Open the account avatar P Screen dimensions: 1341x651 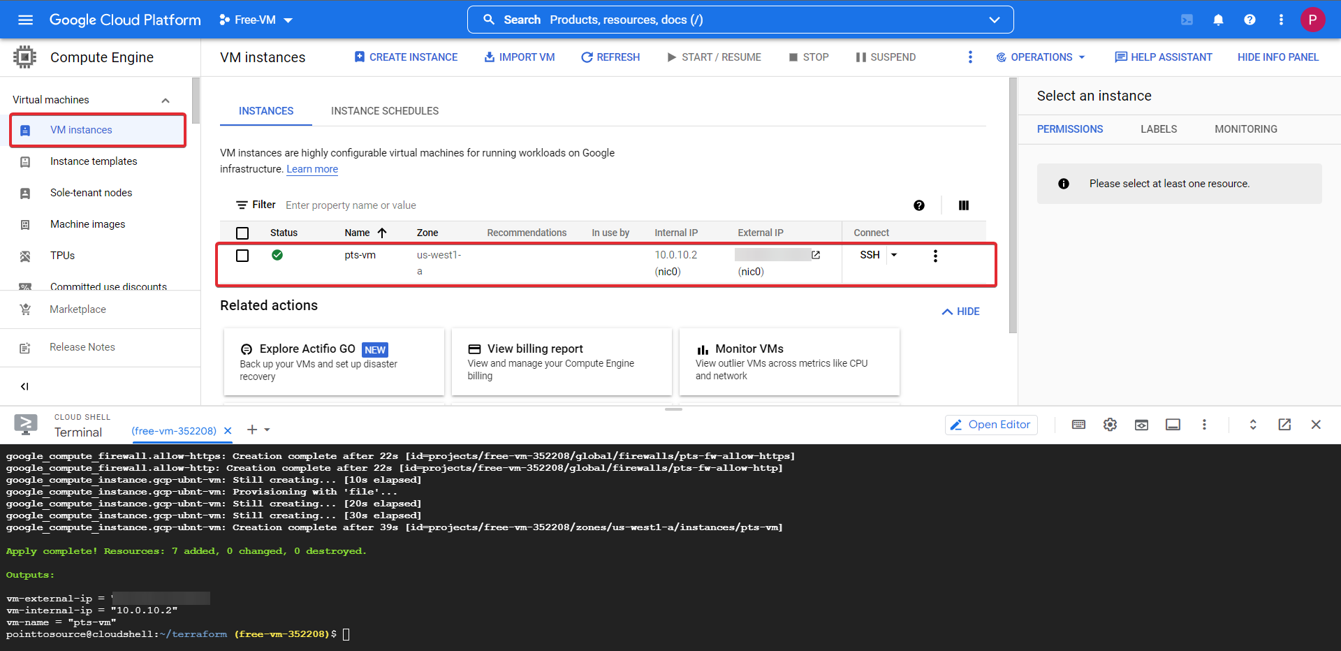tap(1312, 20)
